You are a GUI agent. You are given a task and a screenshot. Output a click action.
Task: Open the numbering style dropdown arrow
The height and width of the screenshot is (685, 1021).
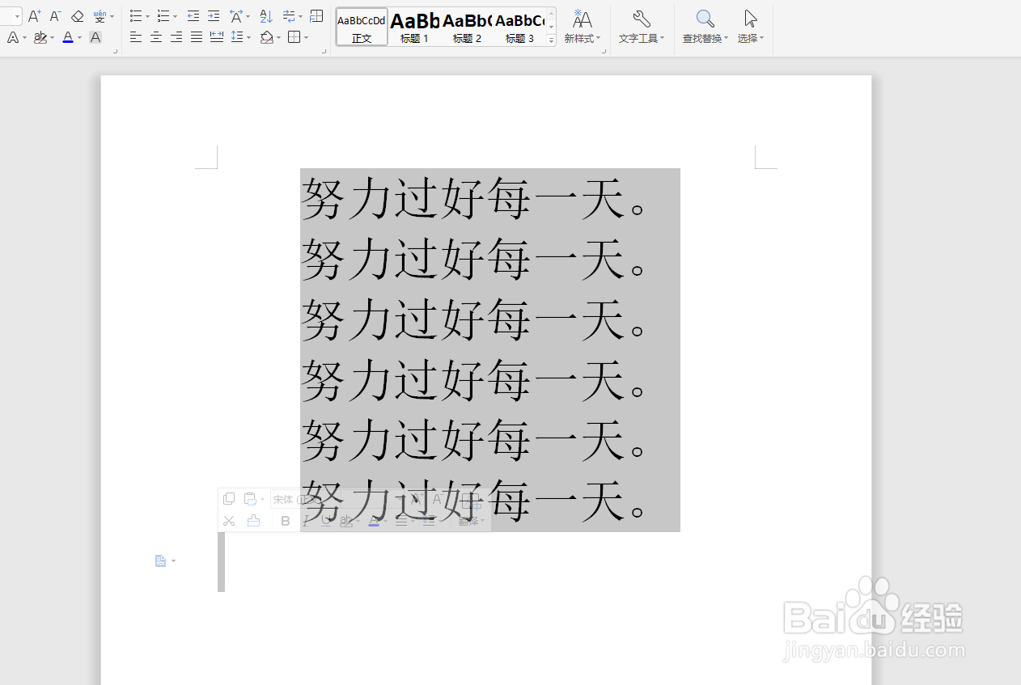(175, 16)
